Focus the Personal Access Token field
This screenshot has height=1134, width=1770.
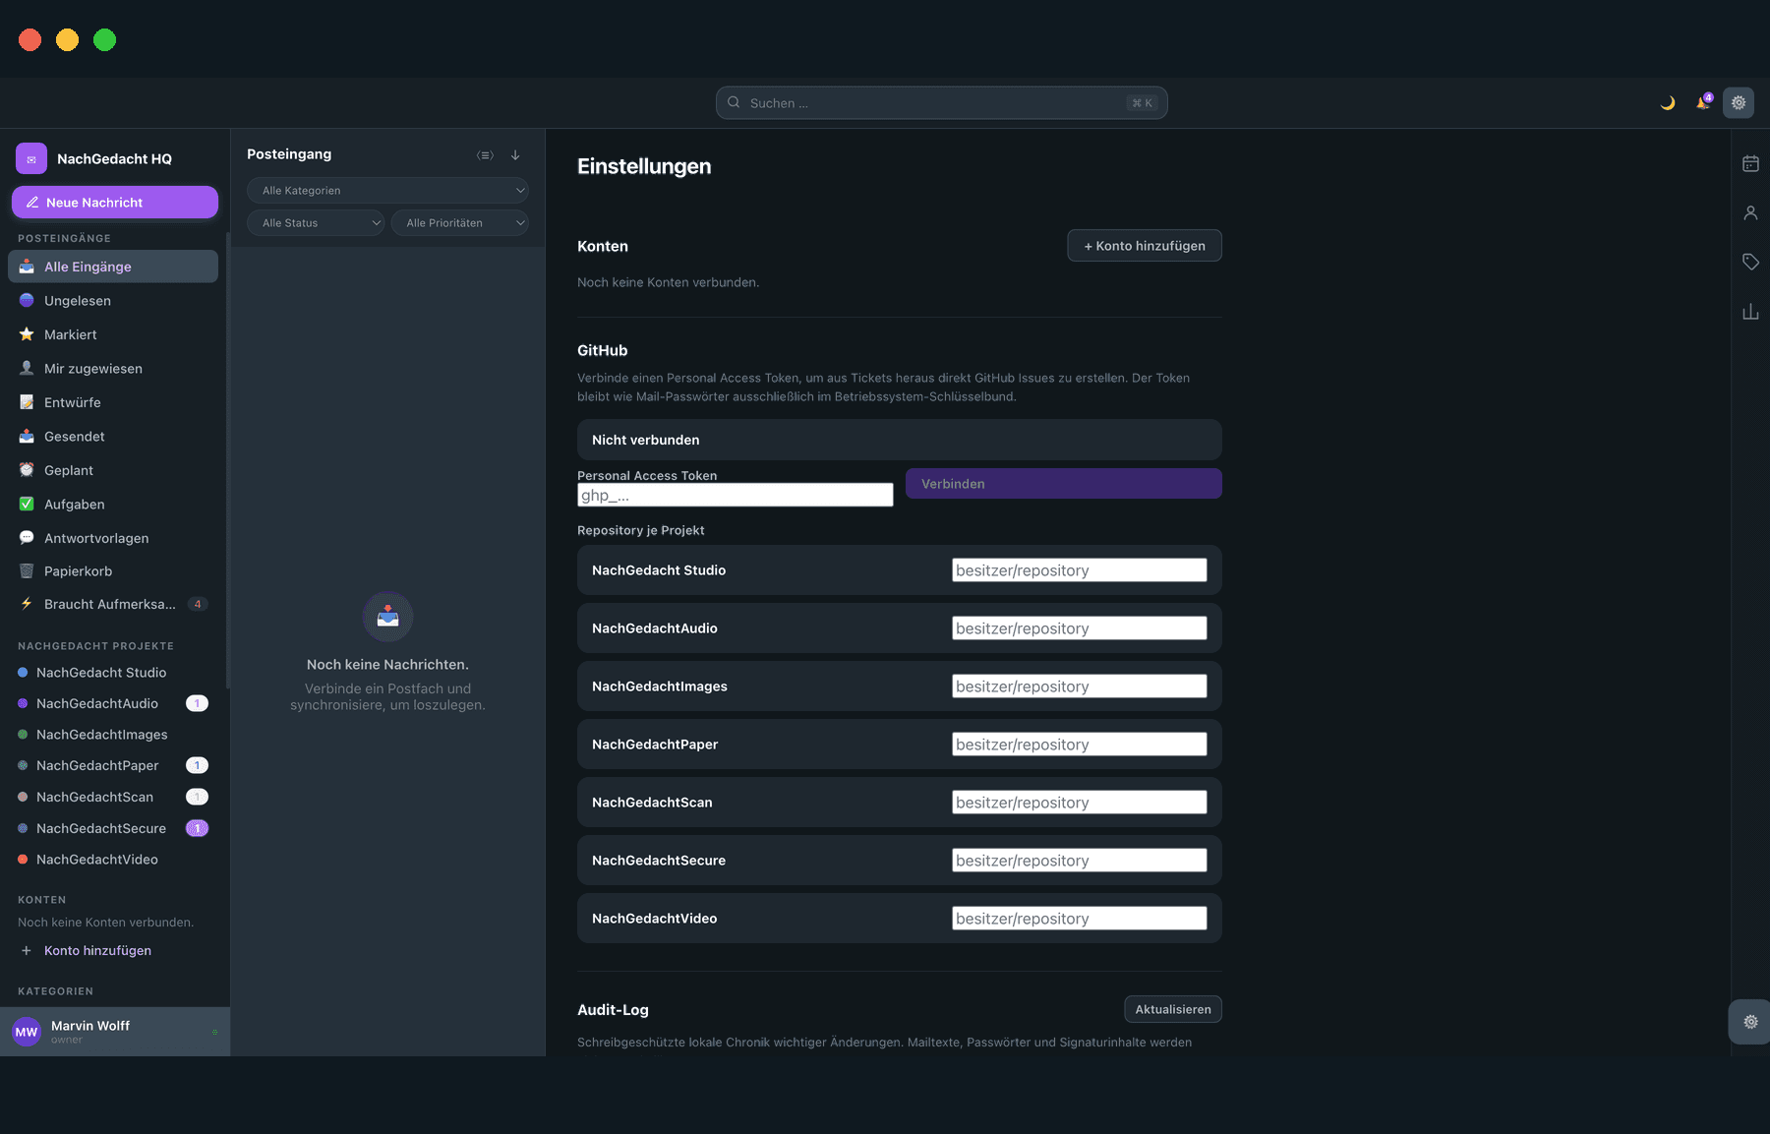pyautogui.click(x=736, y=495)
